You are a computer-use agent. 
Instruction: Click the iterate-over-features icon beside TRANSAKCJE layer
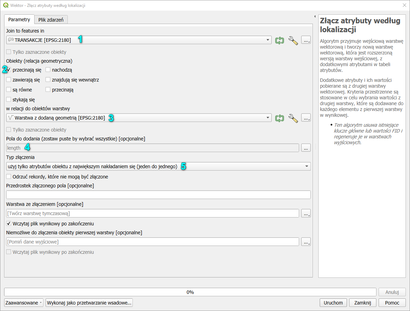point(280,40)
